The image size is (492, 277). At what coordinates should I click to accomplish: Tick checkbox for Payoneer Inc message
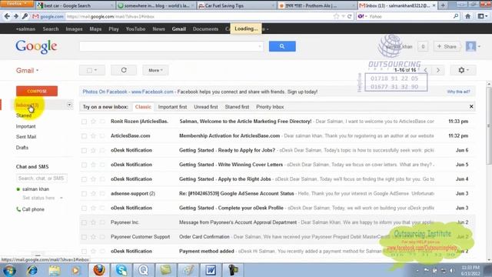coord(84,222)
